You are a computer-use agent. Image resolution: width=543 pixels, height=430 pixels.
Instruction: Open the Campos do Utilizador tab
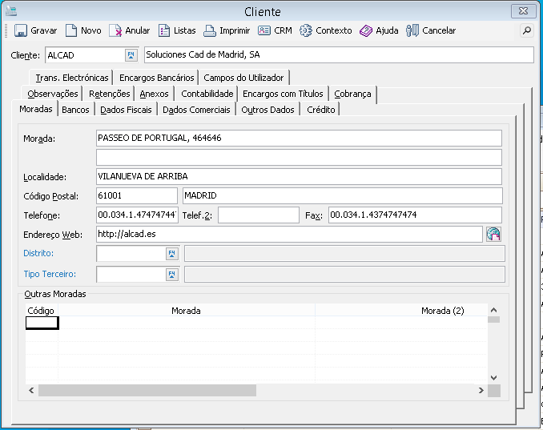pyautogui.click(x=243, y=78)
